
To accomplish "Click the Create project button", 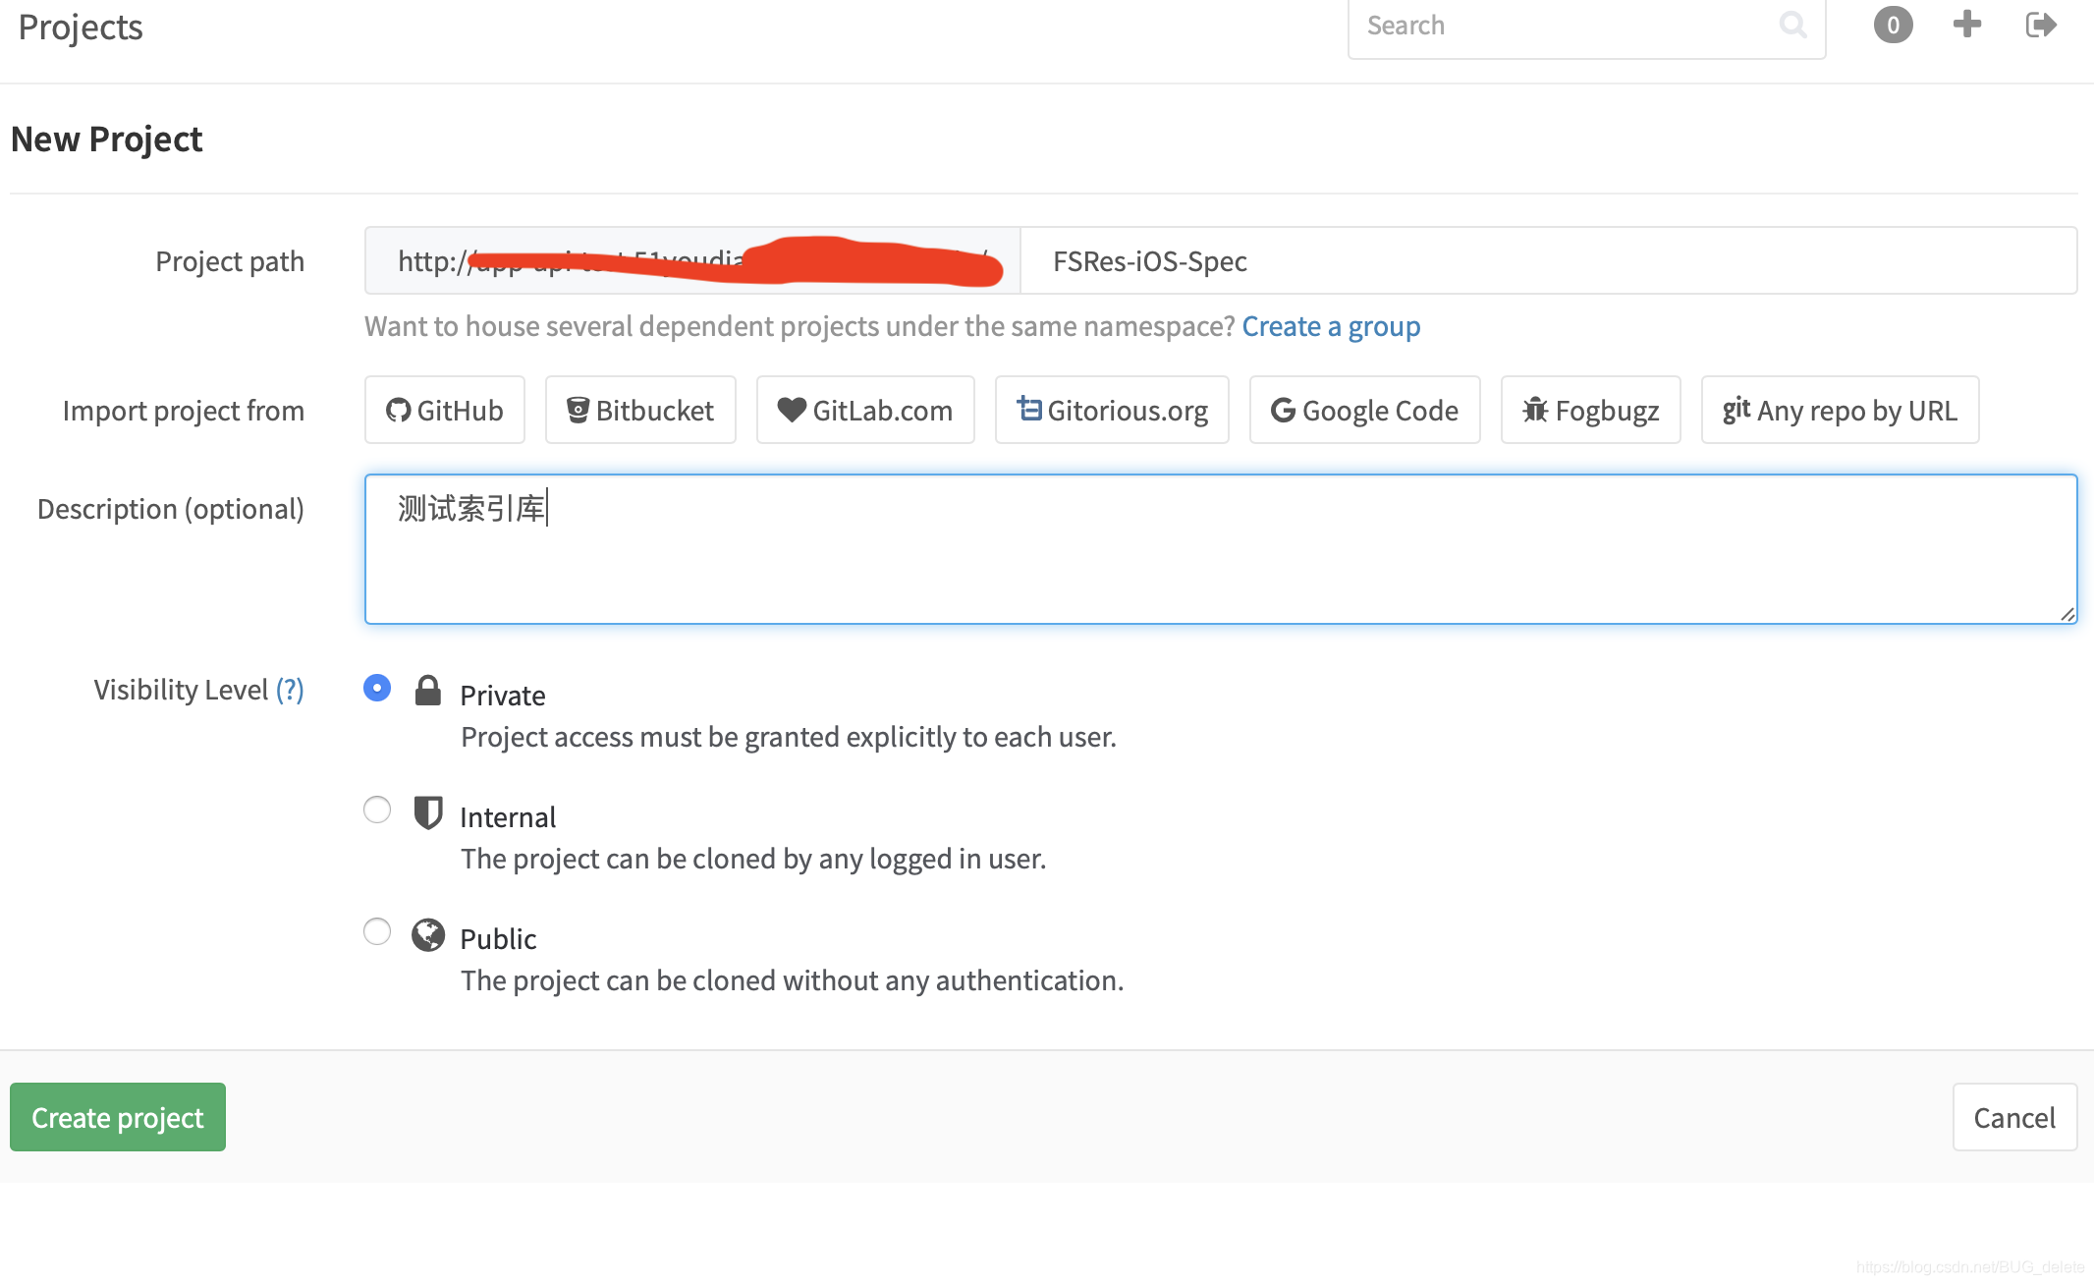I will coord(118,1117).
